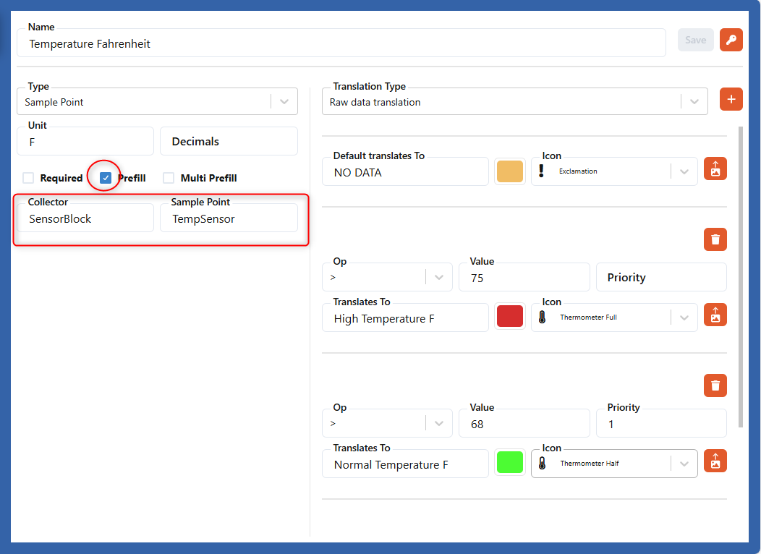Image resolution: width=761 pixels, height=554 pixels.
Task: Open the Type dropdown showing Sample Point
Action: pyautogui.click(x=156, y=102)
